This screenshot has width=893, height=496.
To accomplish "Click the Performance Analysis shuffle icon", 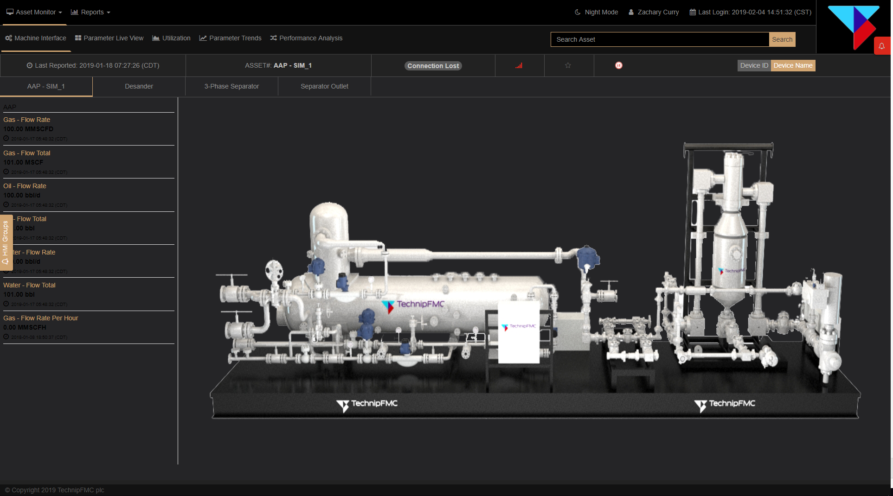I will (274, 38).
